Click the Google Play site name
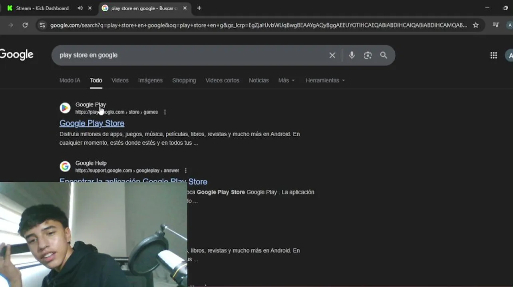Screen dimensions: 513x287 (x=90, y=104)
